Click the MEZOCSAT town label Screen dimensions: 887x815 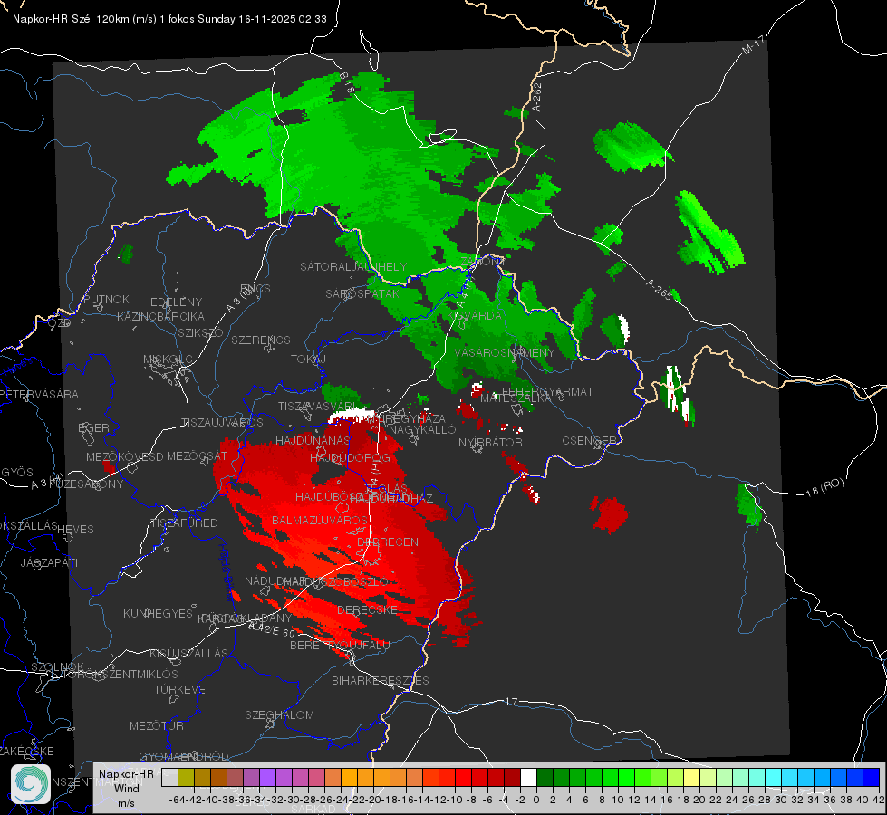tap(197, 455)
